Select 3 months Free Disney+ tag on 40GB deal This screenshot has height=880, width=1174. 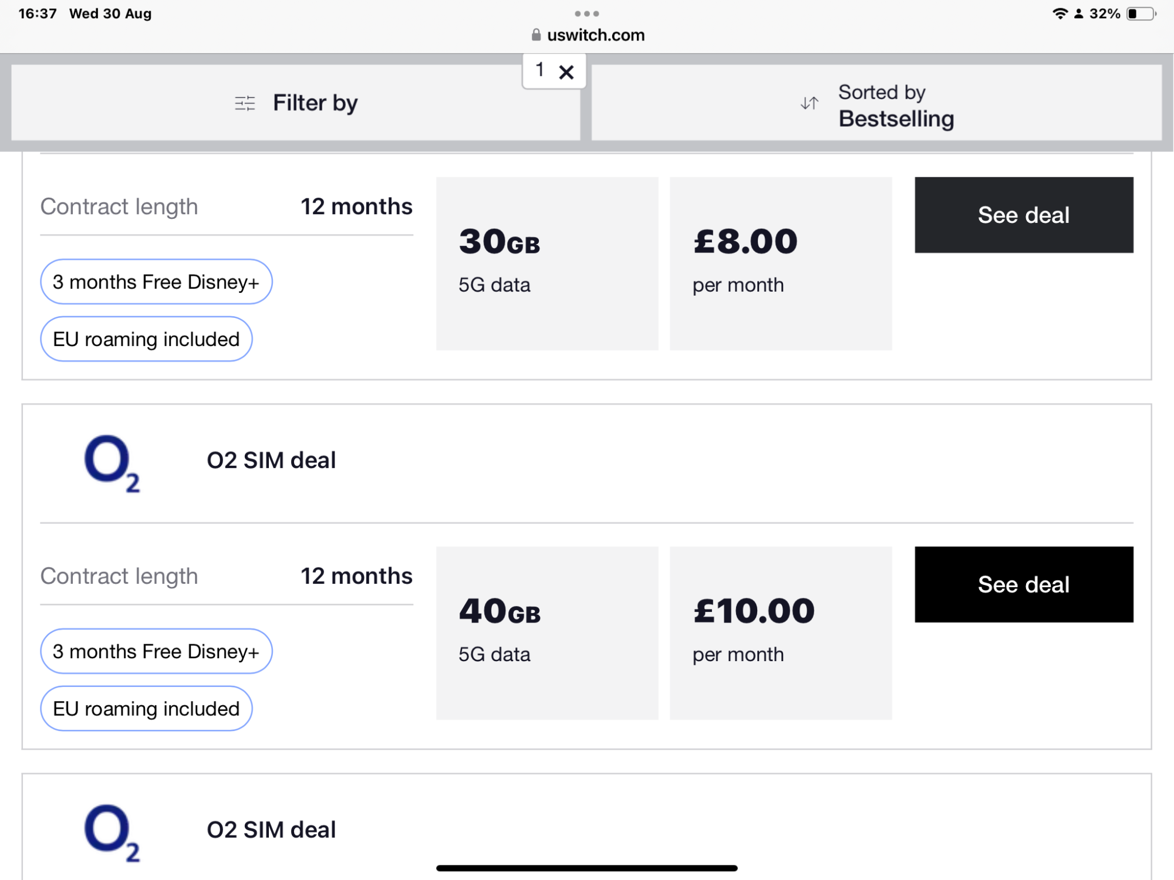click(x=156, y=651)
